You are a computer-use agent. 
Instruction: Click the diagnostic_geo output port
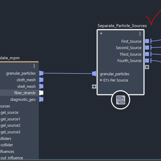[x=41, y=99]
